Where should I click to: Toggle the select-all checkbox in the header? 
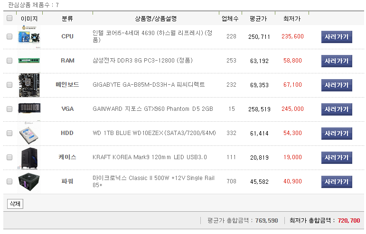(9, 18)
